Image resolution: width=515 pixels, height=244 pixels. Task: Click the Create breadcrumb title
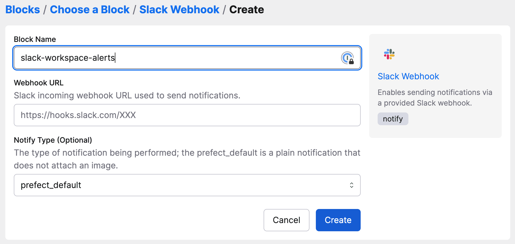pos(246,10)
